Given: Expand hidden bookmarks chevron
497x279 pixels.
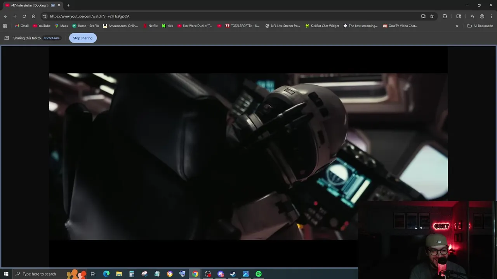Looking at the screenshot, I should pyautogui.click(x=457, y=26).
